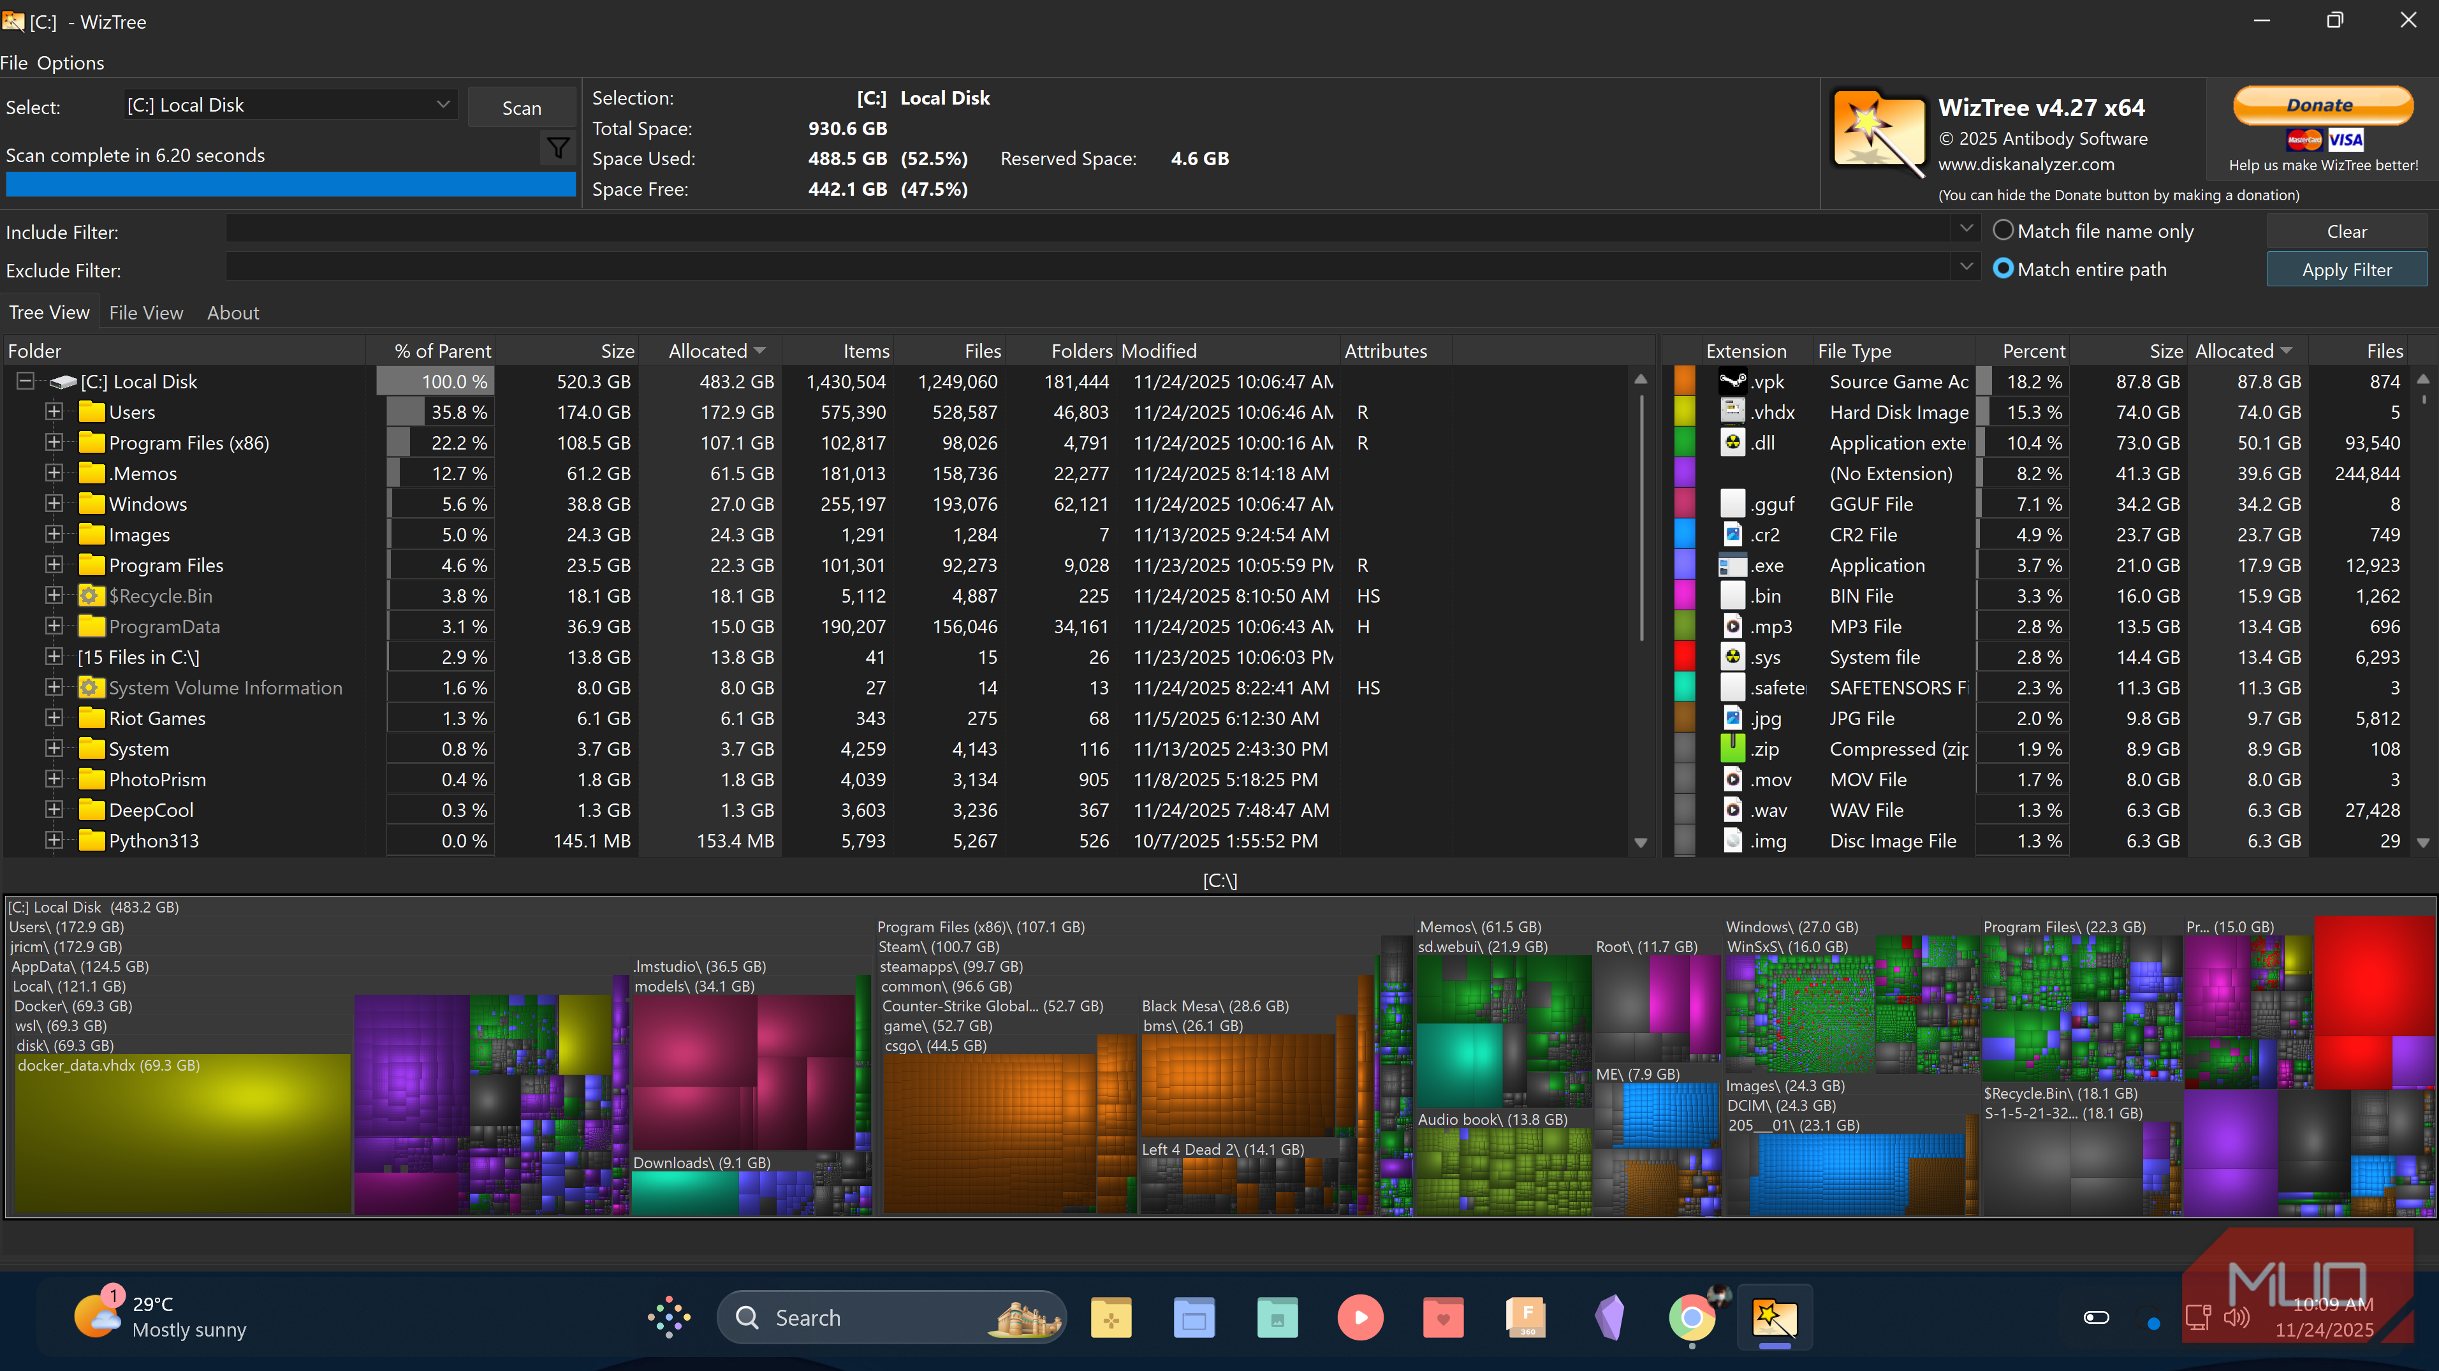
Task: Click the Users folder icon
Action: click(92, 412)
